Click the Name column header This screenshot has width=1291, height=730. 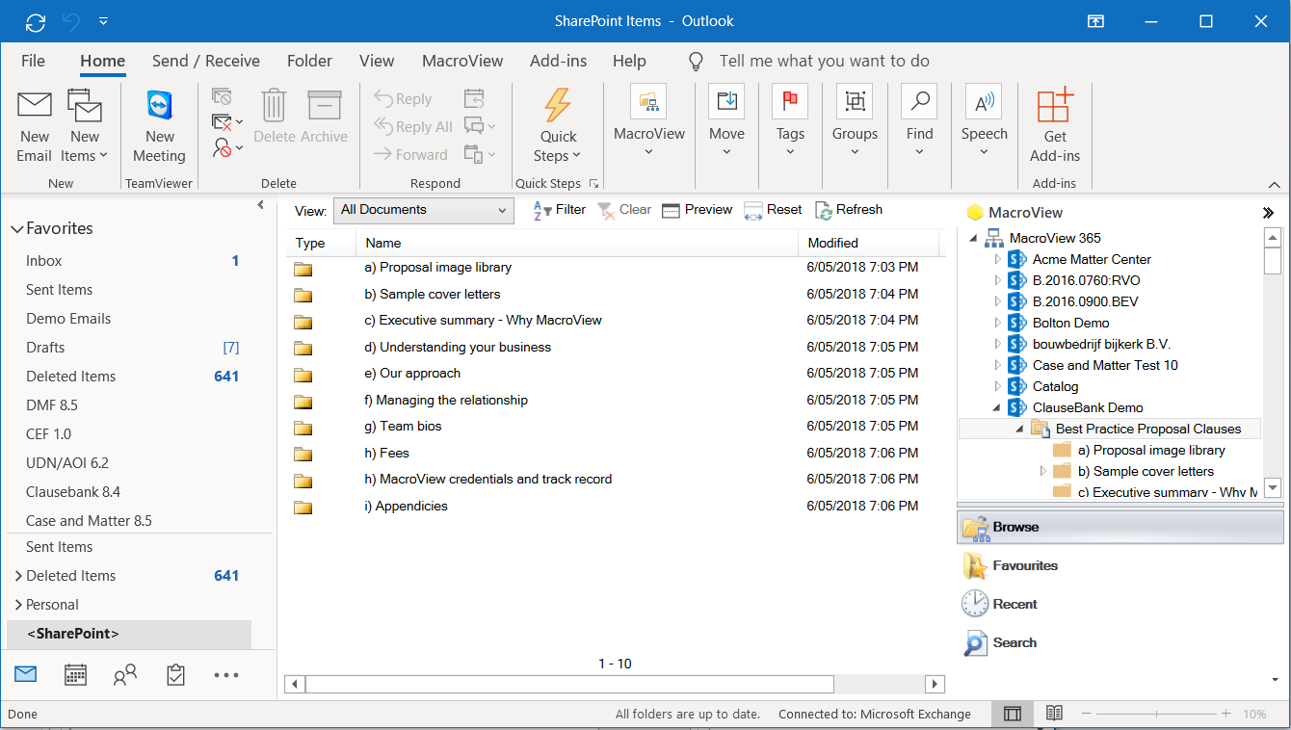point(576,243)
